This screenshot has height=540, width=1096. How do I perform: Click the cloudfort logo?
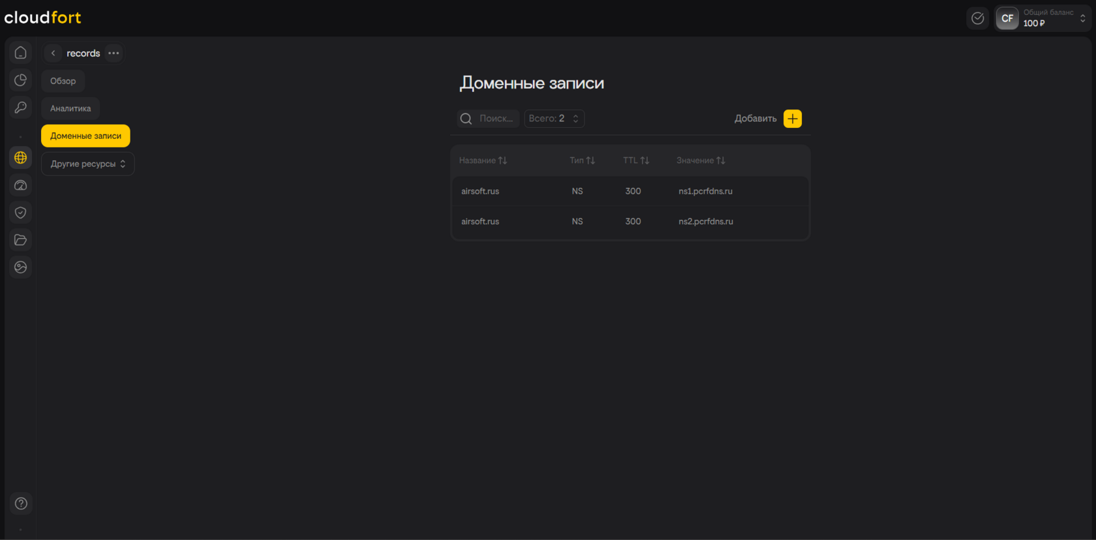pyautogui.click(x=42, y=18)
